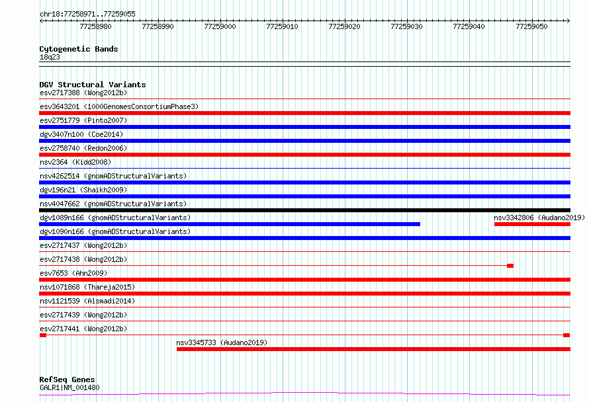The image size is (589, 402).
Task: Select the nsv3345733 red bar
Action: tap(373, 349)
